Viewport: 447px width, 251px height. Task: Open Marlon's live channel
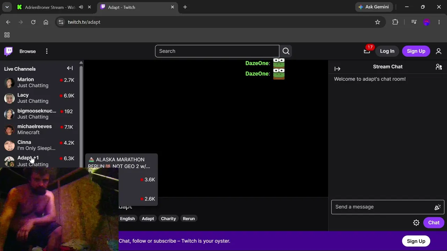[x=40, y=83]
